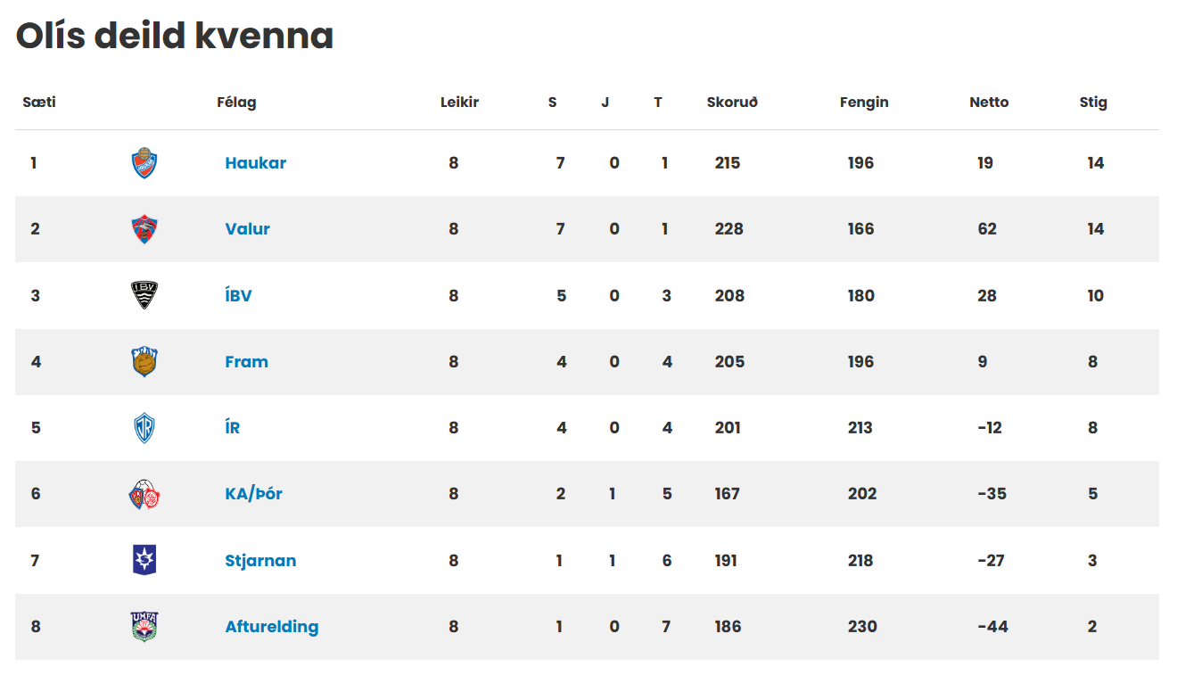Screen dimensions: 1177x675
Task: Click the Haukar team crest
Action: click(x=144, y=163)
